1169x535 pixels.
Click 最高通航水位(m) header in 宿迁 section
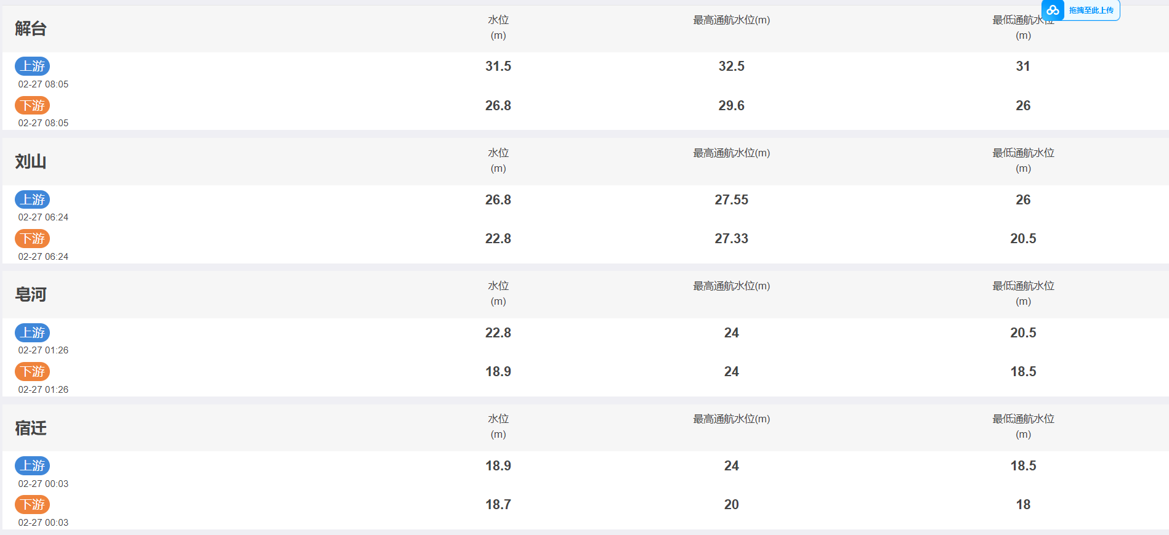pyautogui.click(x=732, y=419)
